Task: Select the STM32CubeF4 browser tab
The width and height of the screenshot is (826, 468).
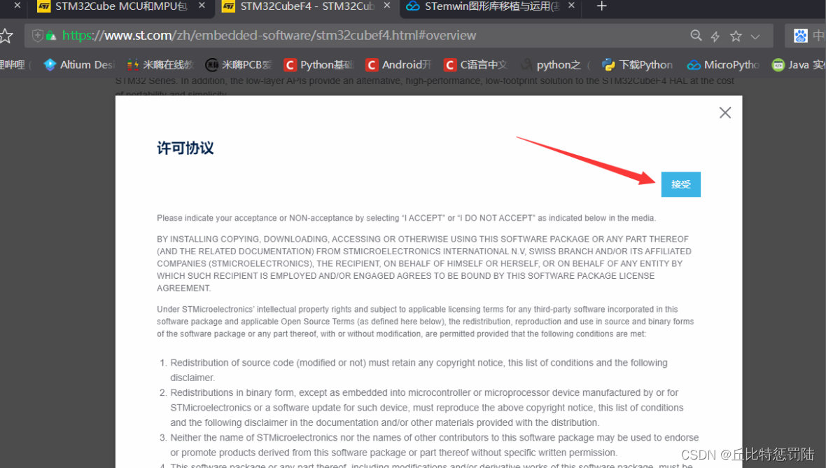Action: [307, 6]
